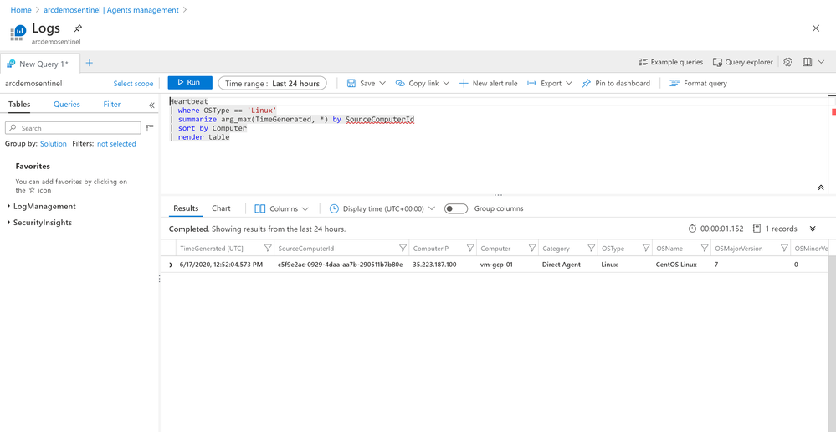Image resolution: width=836 pixels, height=432 pixels.
Task: Click the side pane resize handle dots
Action: [x=159, y=279]
